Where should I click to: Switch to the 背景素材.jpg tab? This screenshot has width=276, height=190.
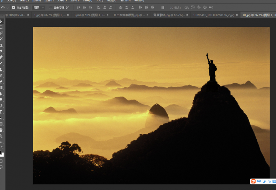[x=168, y=15]
